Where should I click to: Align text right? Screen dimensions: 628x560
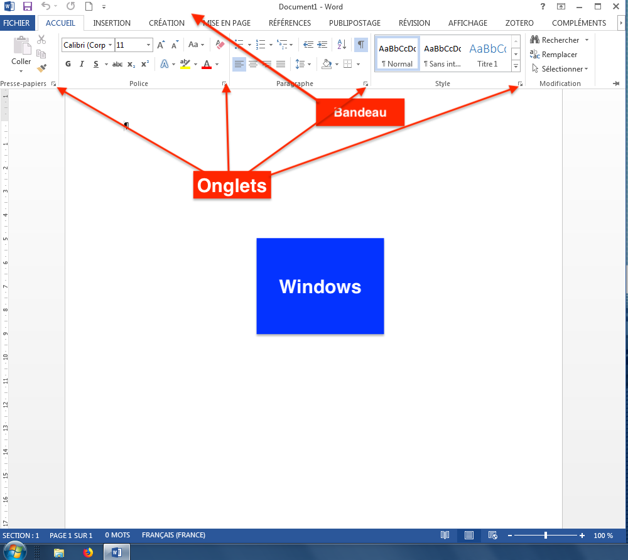click(267, 64)
